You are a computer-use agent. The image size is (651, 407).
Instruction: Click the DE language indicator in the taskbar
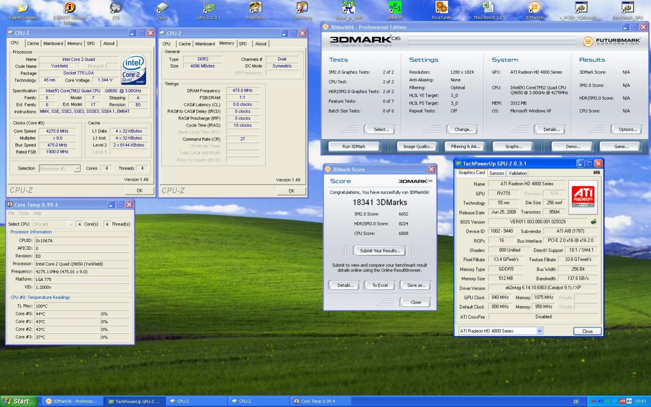click(x=576, y=402)
